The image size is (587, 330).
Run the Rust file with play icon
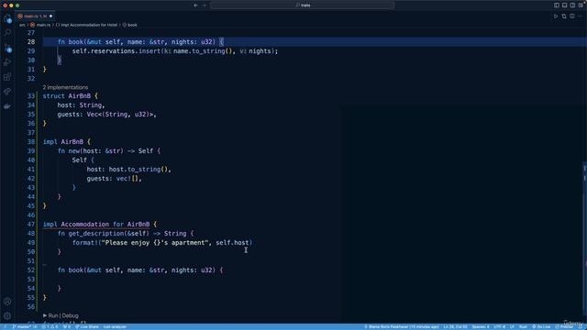coord(556,16)
